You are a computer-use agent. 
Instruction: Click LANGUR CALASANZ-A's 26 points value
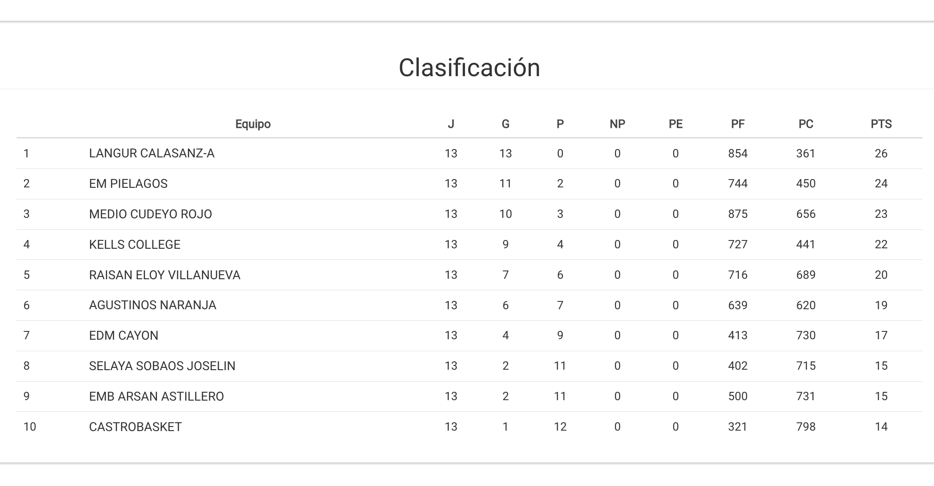tap(881, 153)
